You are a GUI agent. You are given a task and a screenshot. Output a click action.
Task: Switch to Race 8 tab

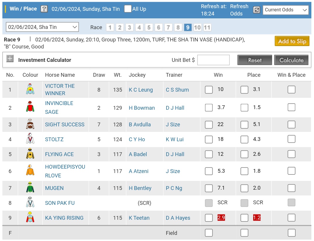click(178, 27)
